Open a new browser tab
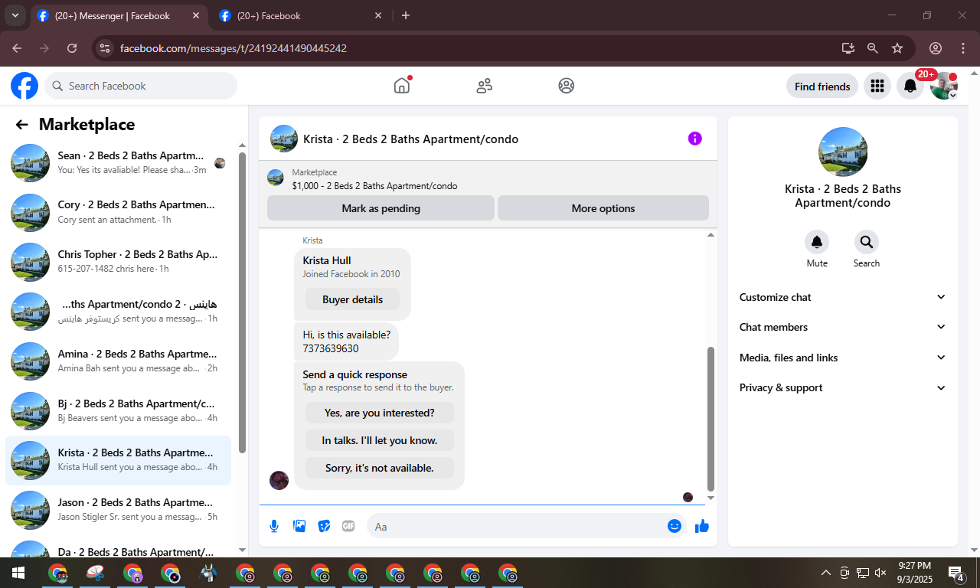Screen dimensions: 980x588 tap(406, 15)
